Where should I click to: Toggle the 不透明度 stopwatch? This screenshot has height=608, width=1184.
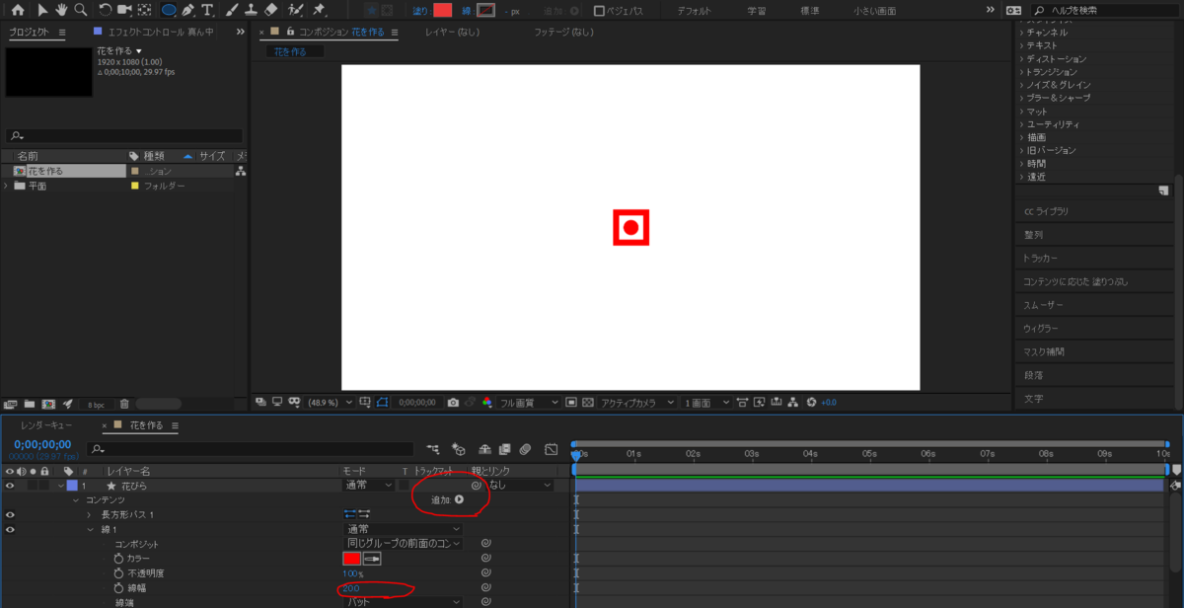(118, 573)
